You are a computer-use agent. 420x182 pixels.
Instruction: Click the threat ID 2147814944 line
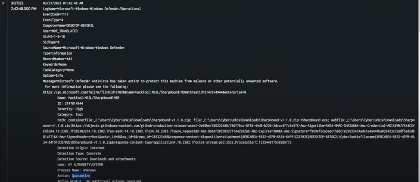(x=70, y=104)
